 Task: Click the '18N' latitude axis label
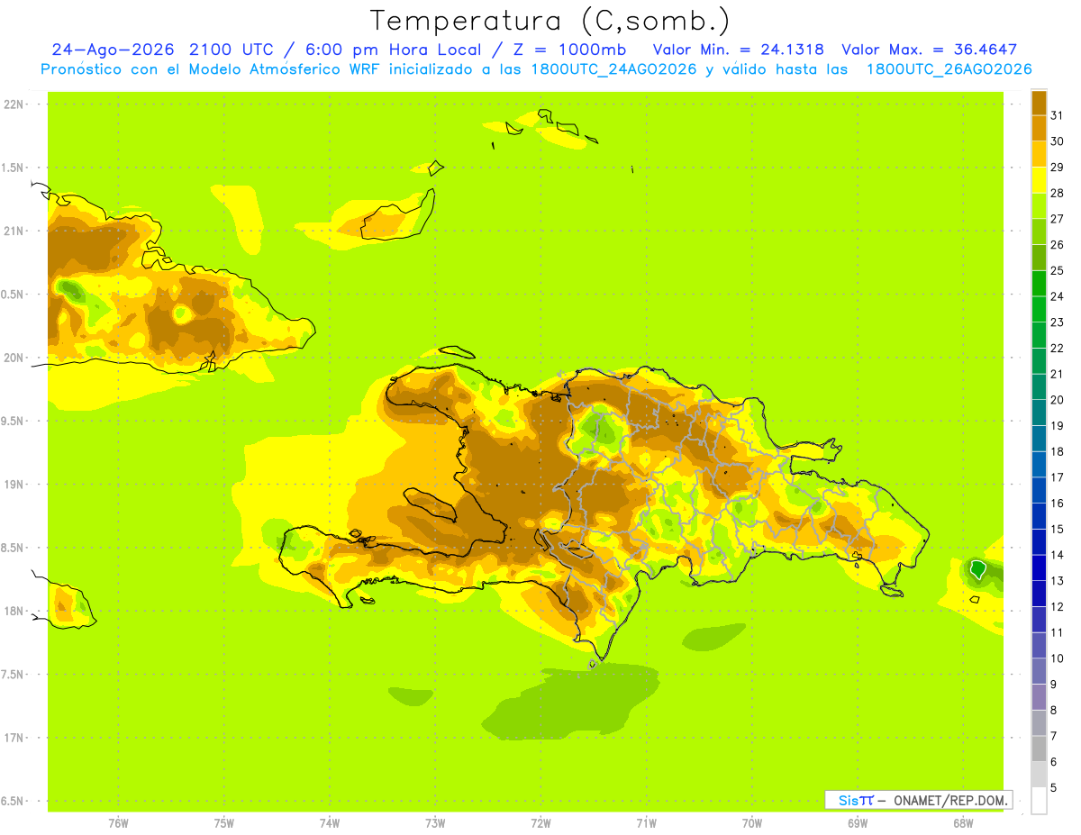click(15, 612)
